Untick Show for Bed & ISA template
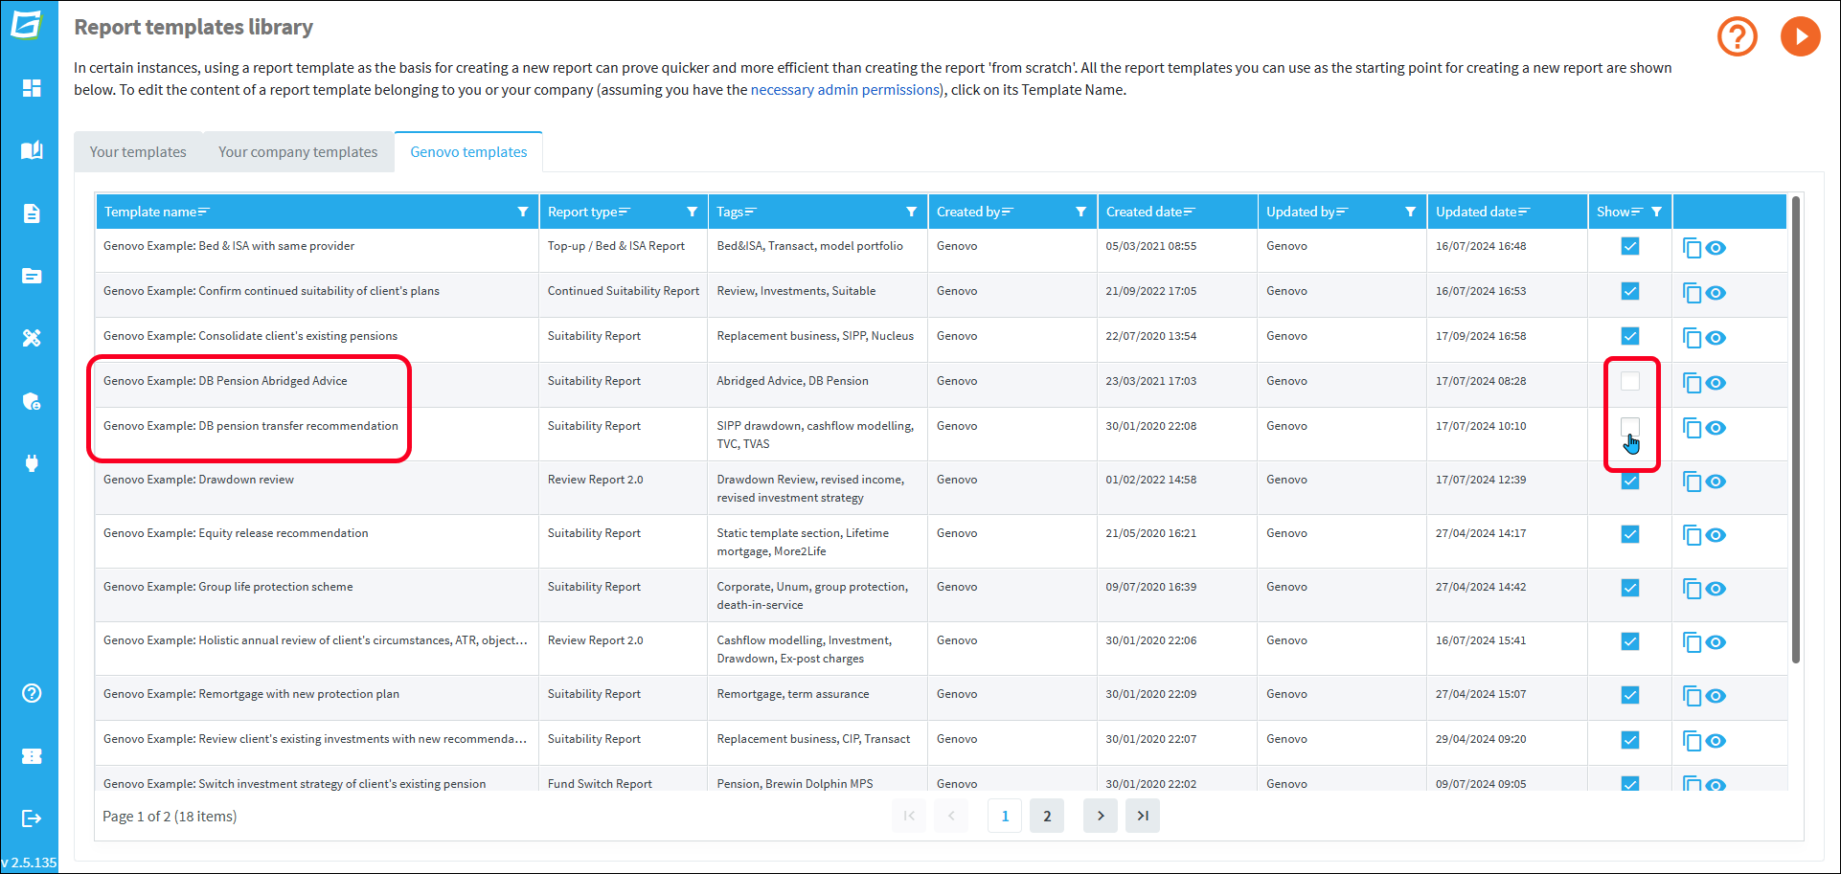The width and height of the screenshot is (1841, 874). [x=1630, y=246]
